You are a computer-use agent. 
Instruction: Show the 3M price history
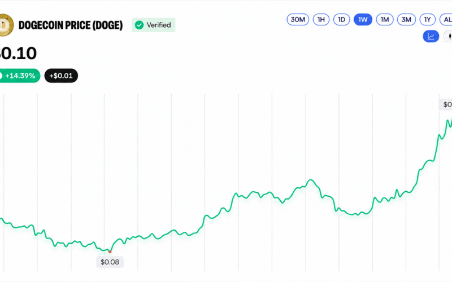[406, 20]
